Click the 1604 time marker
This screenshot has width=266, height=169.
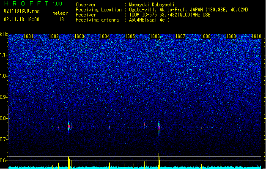click(105, 36)
